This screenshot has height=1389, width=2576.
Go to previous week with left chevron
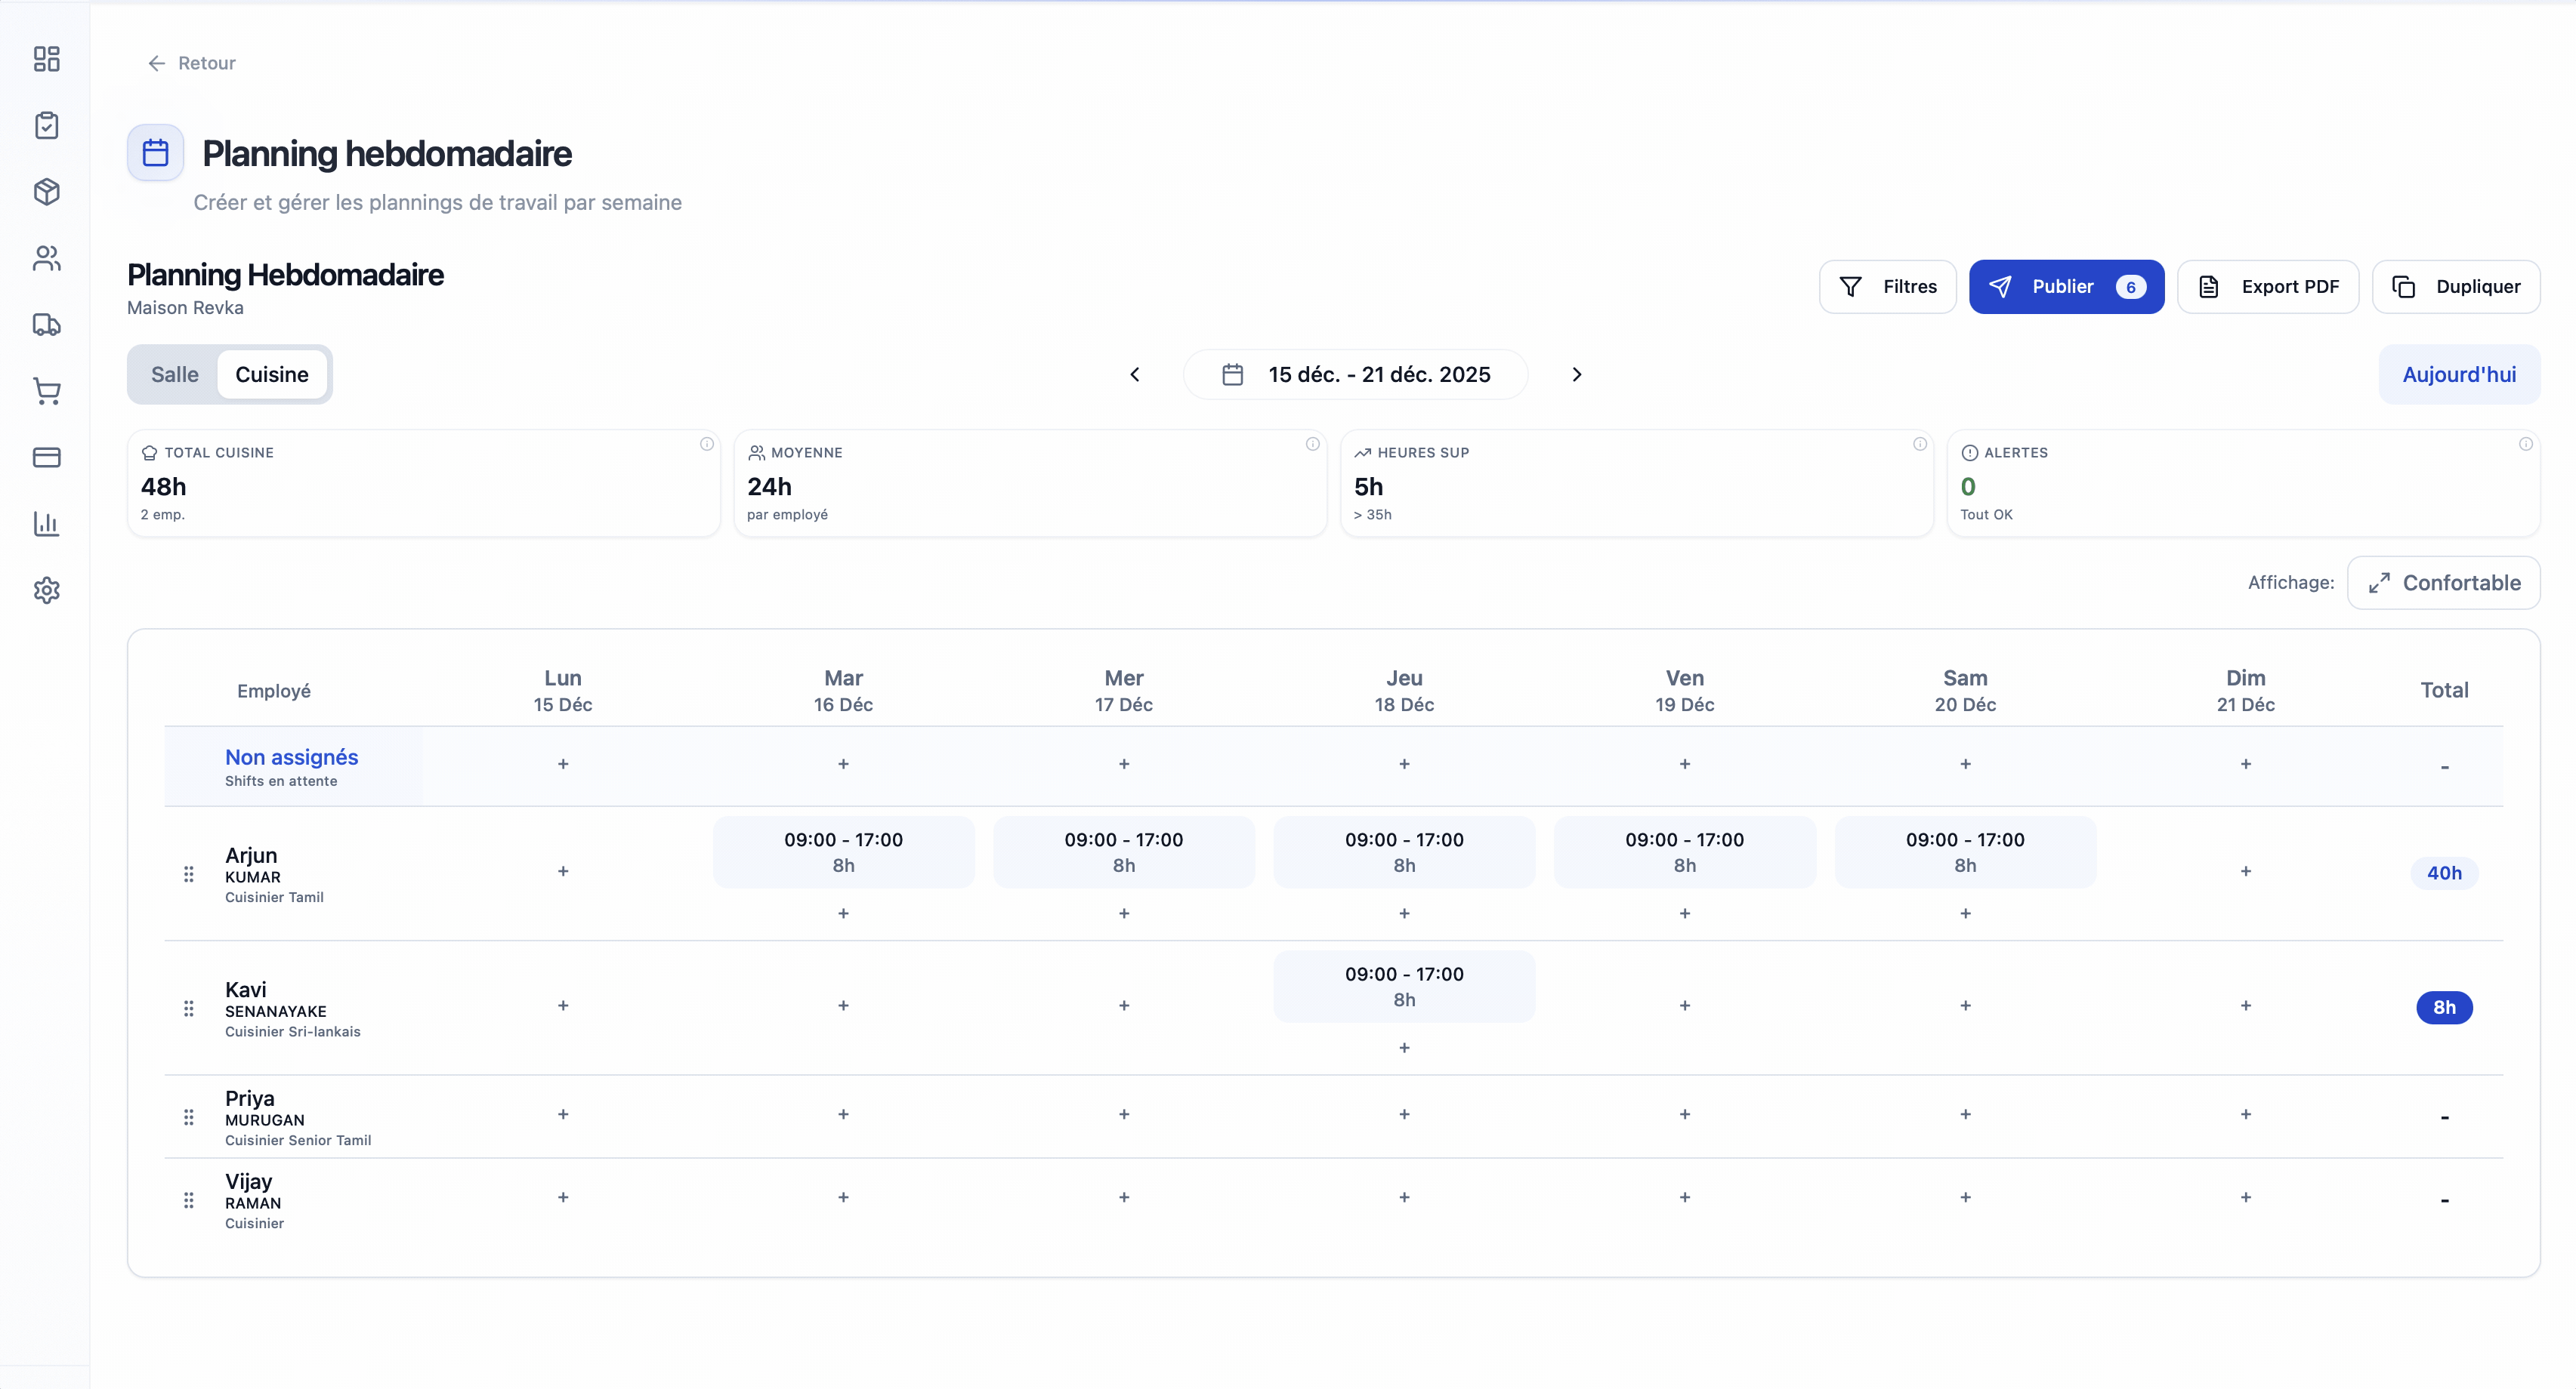point(1134,374)
